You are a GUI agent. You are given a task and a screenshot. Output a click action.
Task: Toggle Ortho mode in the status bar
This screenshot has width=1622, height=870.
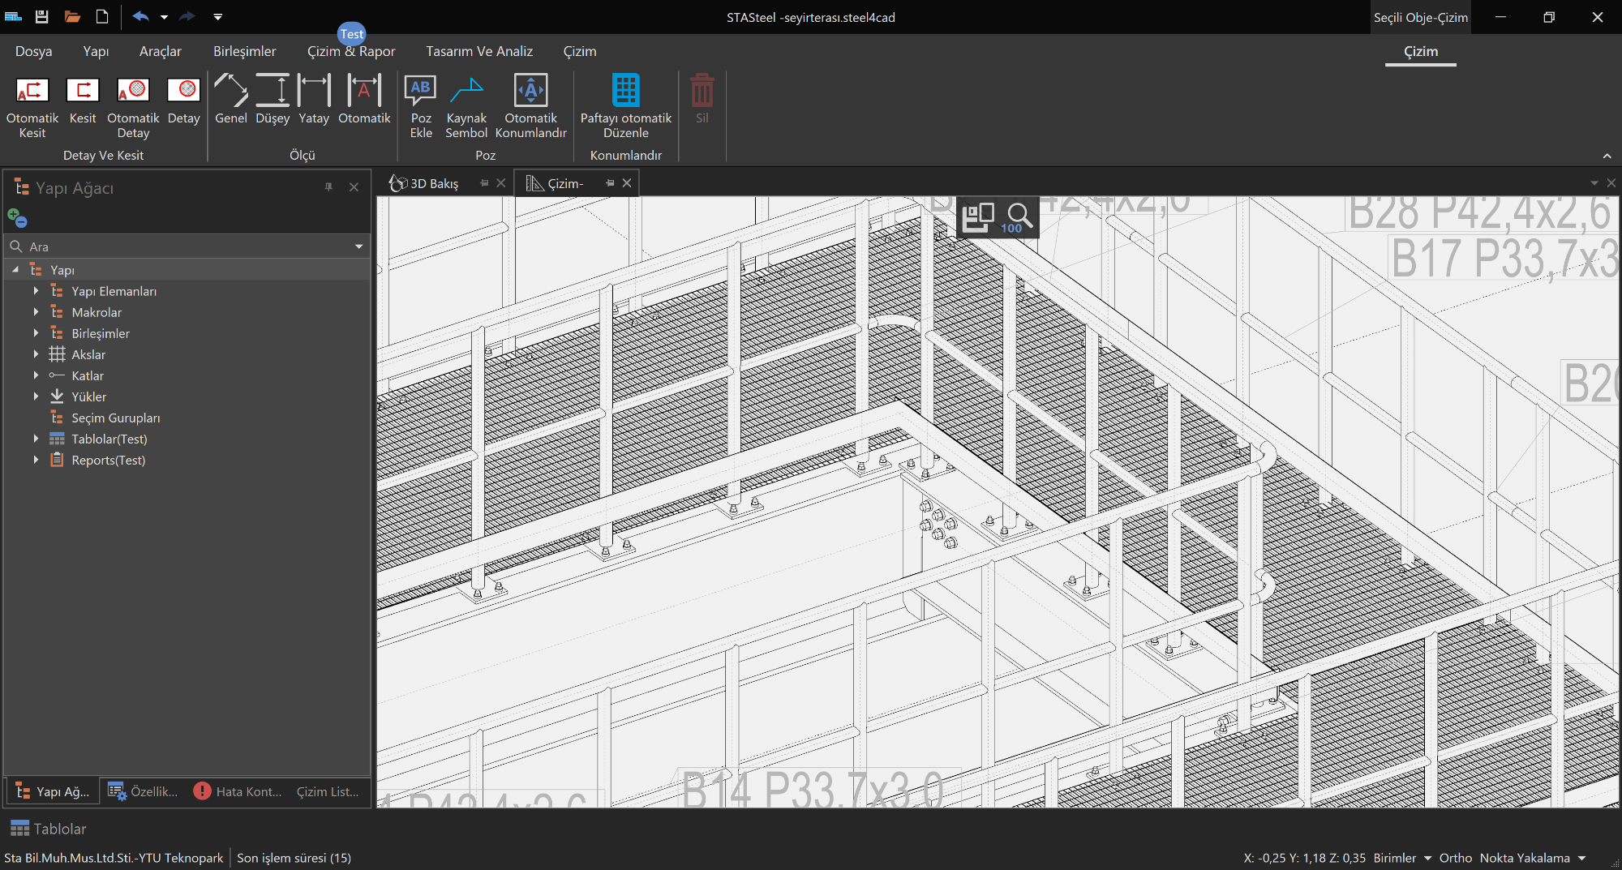click(x=1455, y=858)
